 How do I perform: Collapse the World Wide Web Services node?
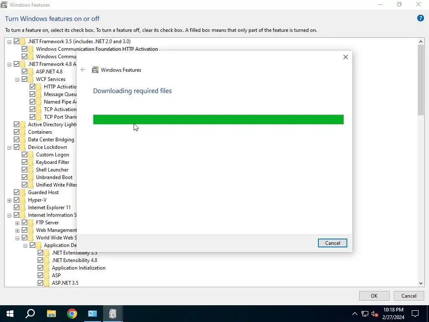pos(17,238)
